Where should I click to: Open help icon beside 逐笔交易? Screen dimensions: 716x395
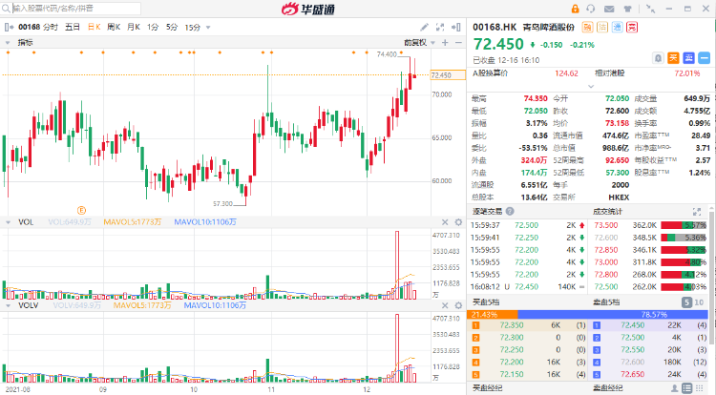[510, 211]
